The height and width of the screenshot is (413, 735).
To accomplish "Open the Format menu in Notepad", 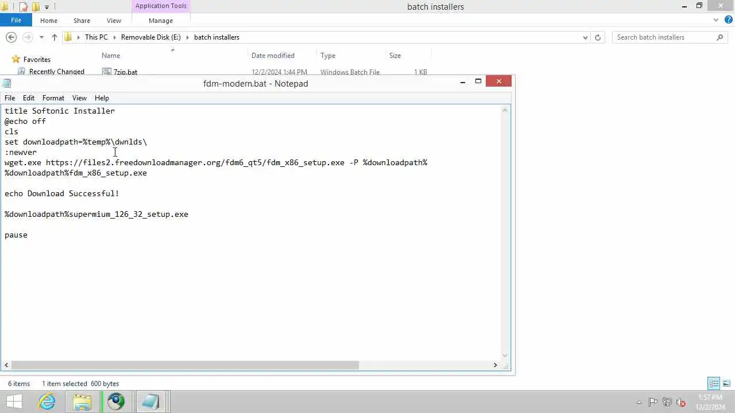I will coord(53,98).
